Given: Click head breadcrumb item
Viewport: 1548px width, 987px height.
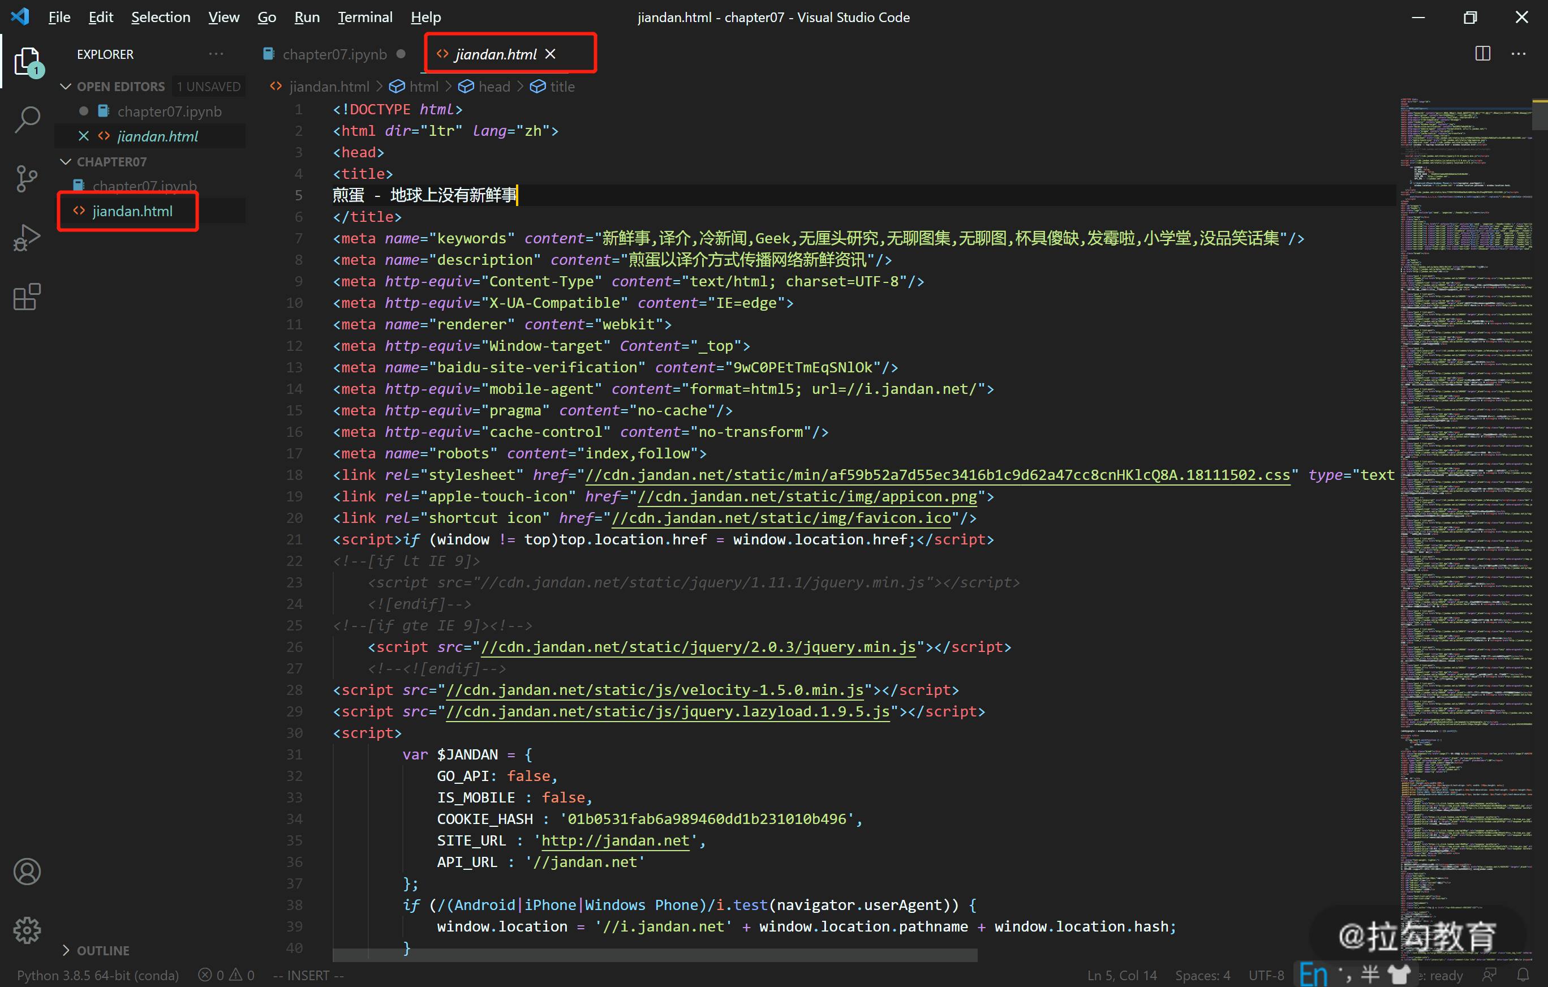Looking at the screenshot, I should point(485,86).
